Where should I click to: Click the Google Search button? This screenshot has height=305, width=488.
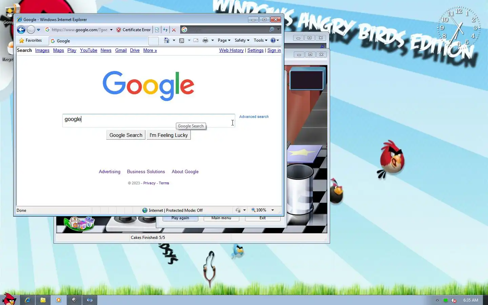click(x=126, y=135)
